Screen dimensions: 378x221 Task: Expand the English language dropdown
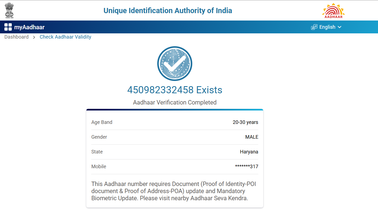327,27
